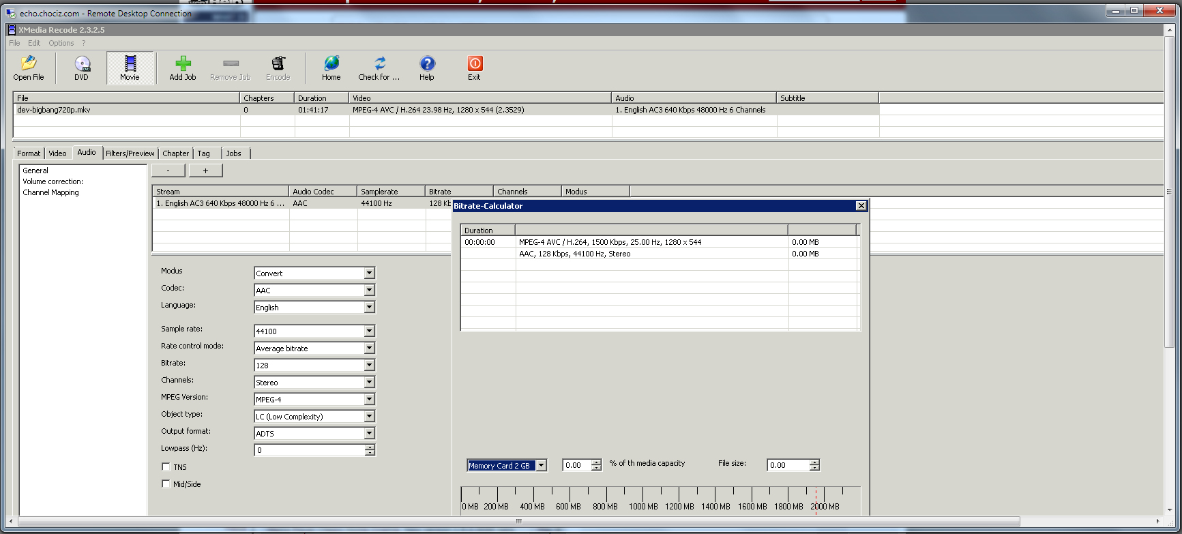1182x534 pixels.
Task: Enable the TNS checkbox
Action: point(166,467)
